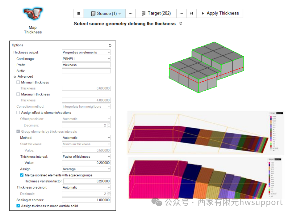Click Maximum thickness value 4.000000 field
The height and width of the screenshot is (214, 292).
click(86, 100)
